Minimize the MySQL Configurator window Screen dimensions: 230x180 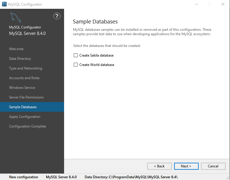pyautogui.click(x=196, y=4)
